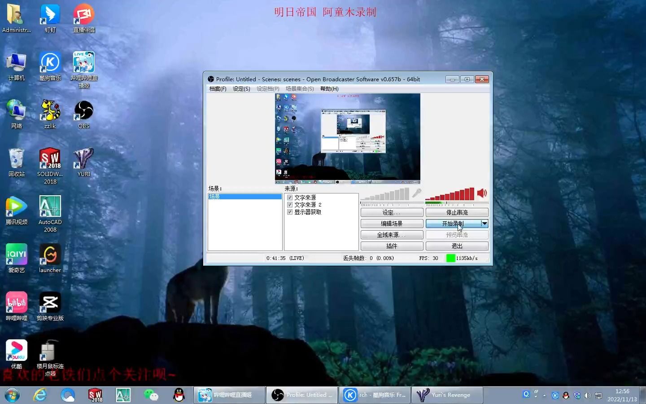Click the 插件 button
646x404 pixels.
(392, 246)
